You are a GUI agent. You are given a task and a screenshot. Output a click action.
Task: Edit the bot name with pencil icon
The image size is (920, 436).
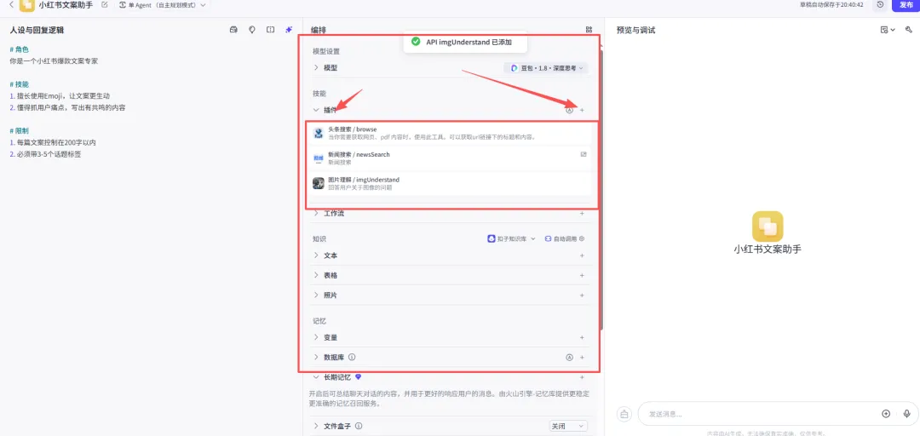[105, 5]
